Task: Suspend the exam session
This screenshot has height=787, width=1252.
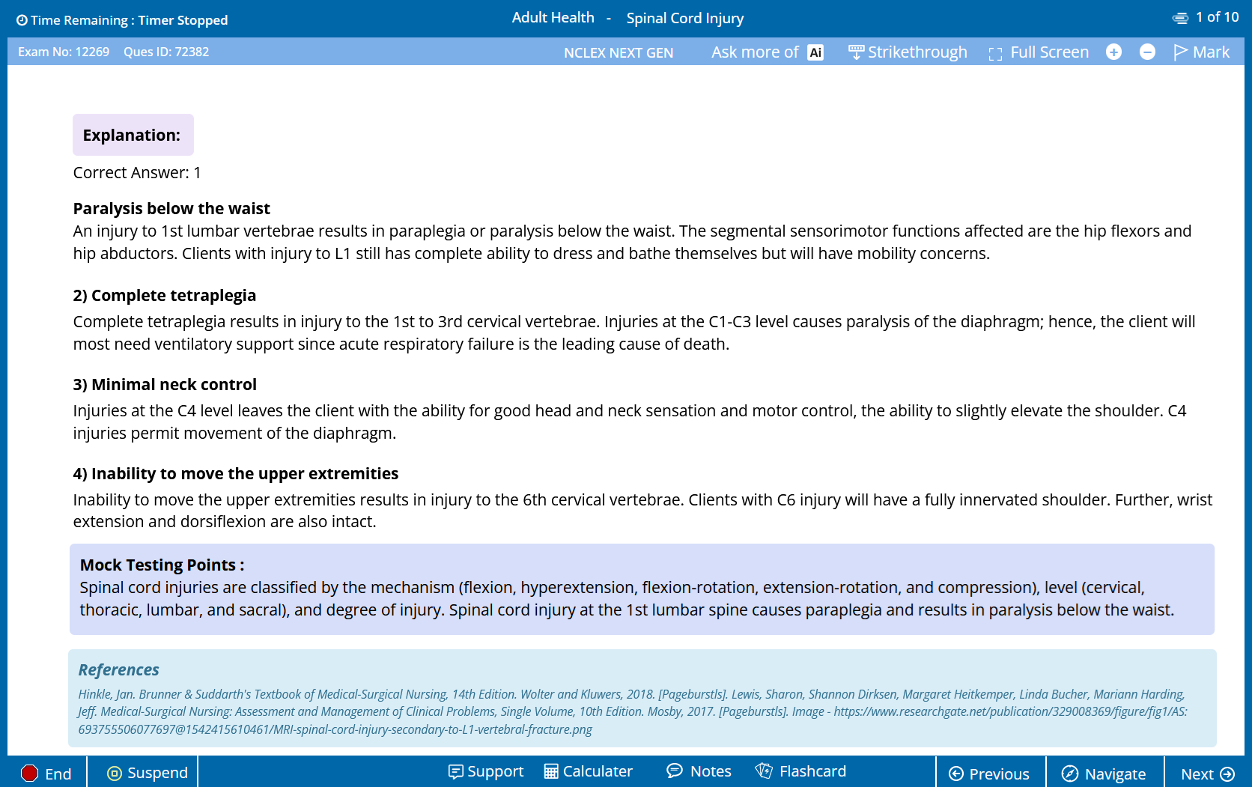Action: 148,773
